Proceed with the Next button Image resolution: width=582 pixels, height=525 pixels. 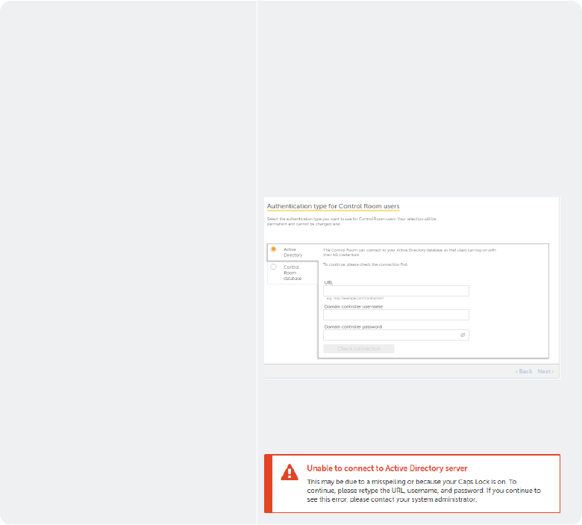545,371
